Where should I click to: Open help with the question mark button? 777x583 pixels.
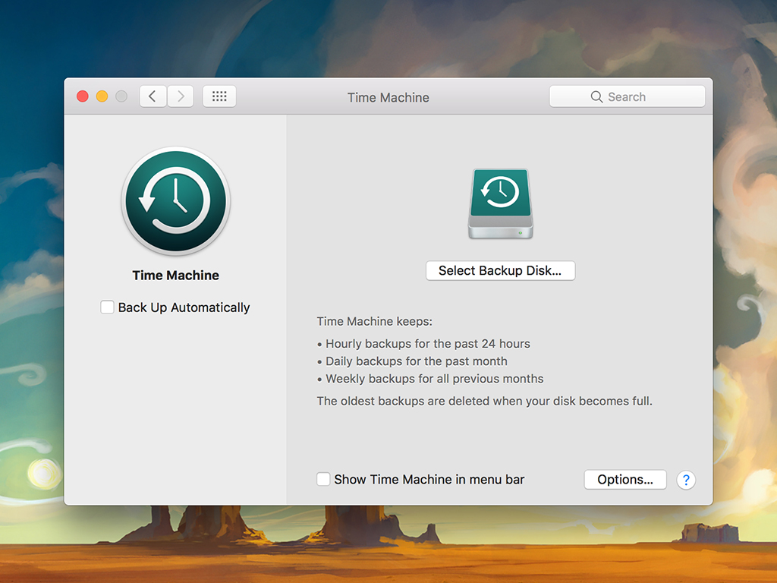click(x=686, y=480)
